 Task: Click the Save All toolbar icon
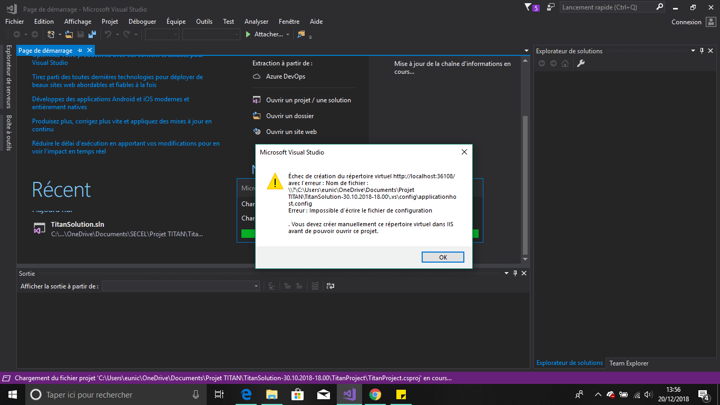coord(92,34)
